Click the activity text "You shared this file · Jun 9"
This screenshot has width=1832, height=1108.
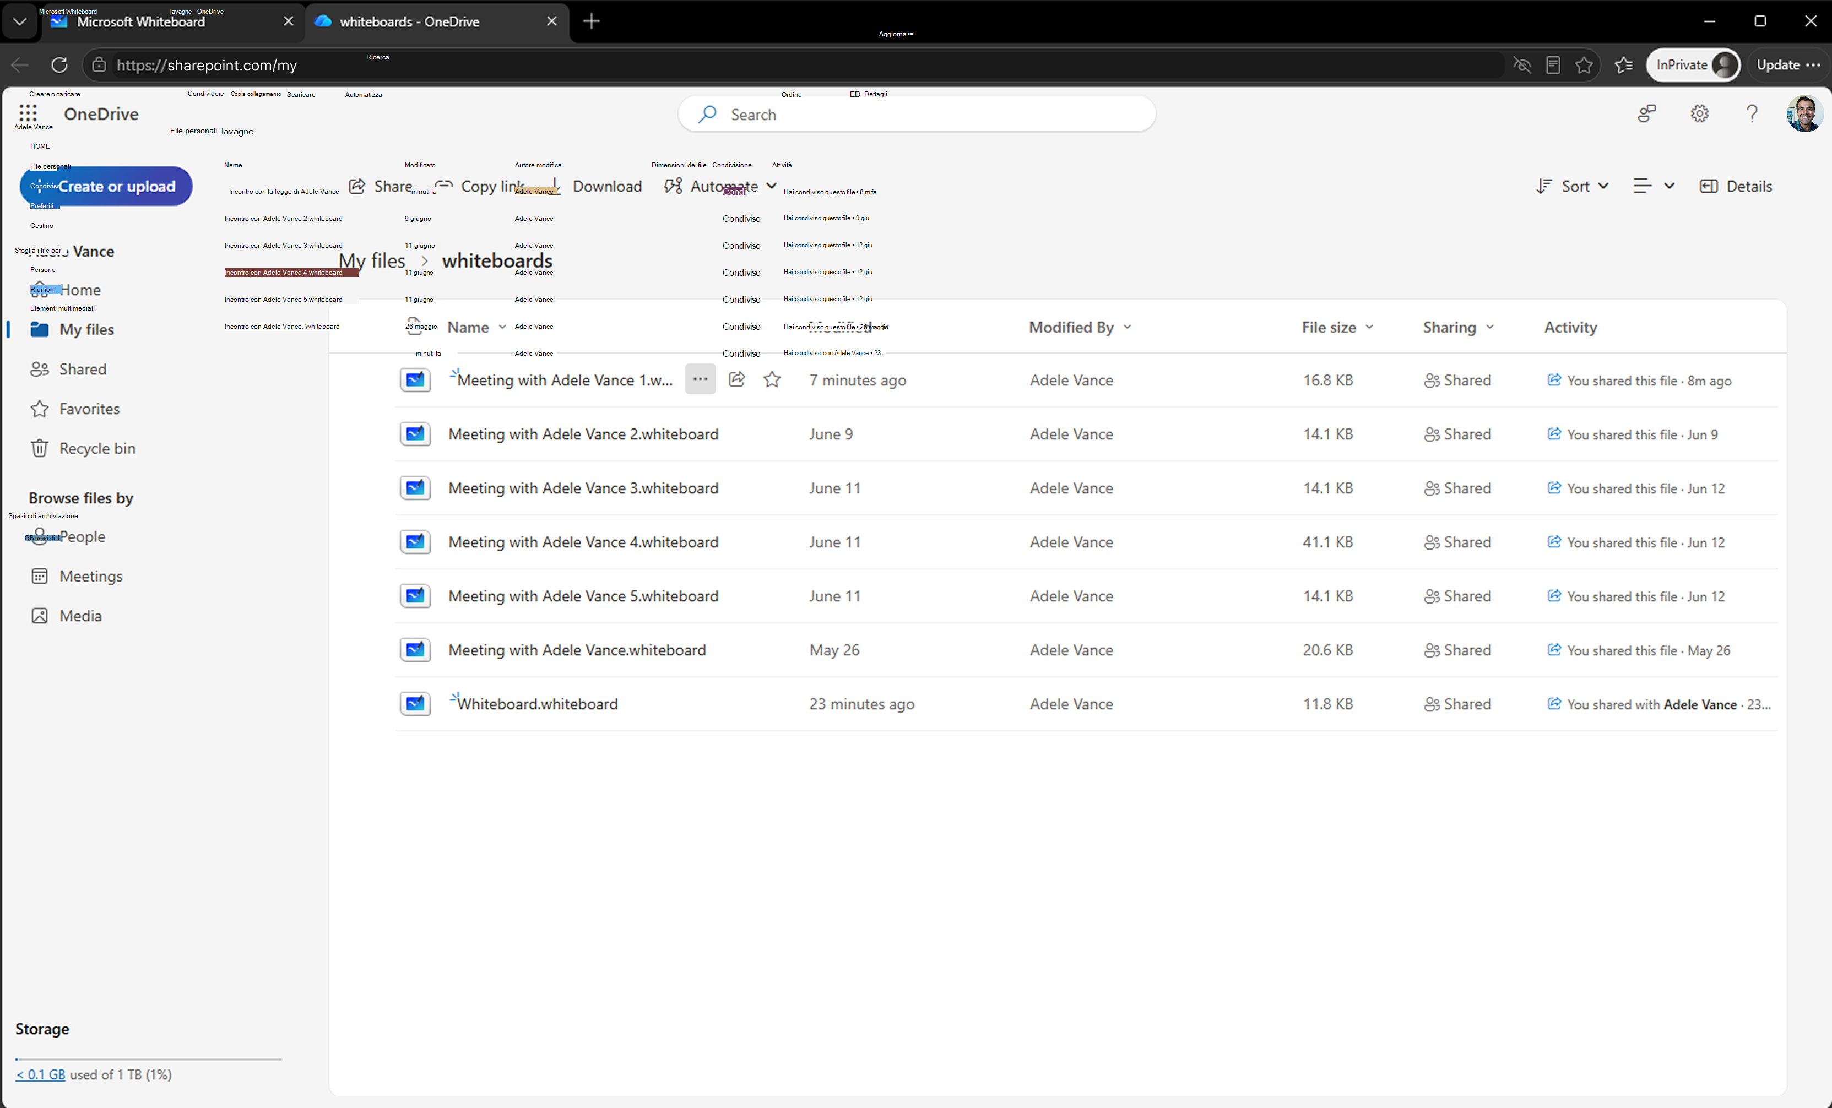coord(1641,434)
